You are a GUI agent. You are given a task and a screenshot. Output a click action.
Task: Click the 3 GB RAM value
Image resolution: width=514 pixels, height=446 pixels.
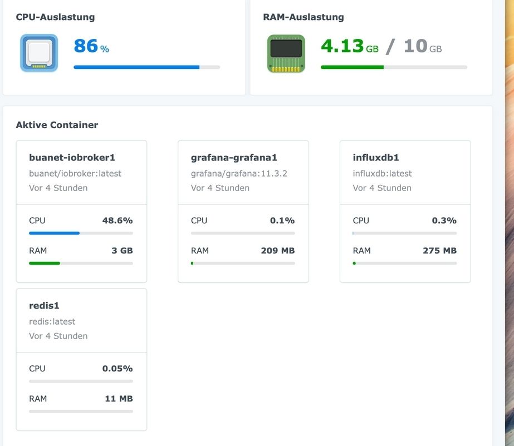(122, 251)
